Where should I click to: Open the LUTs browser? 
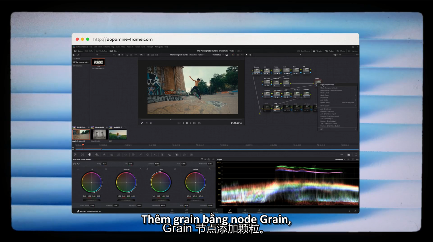pos(89,51)
